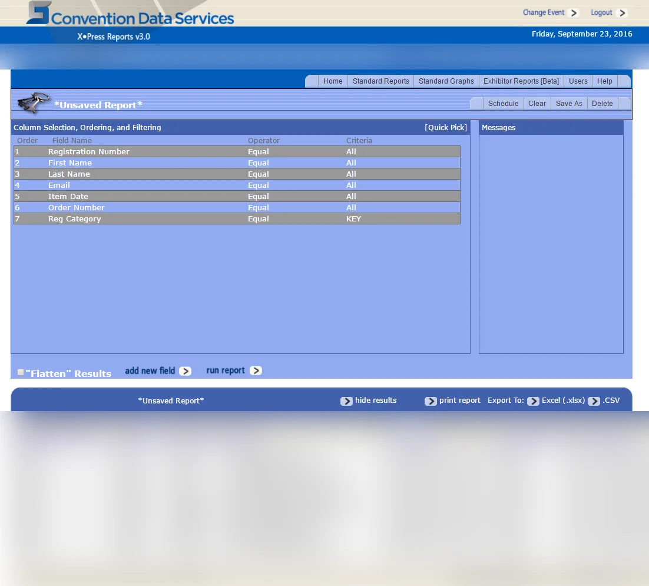This screenshot has width=649, height=586.
Task: Click the run report arrow icon
Action: (256, 370)
